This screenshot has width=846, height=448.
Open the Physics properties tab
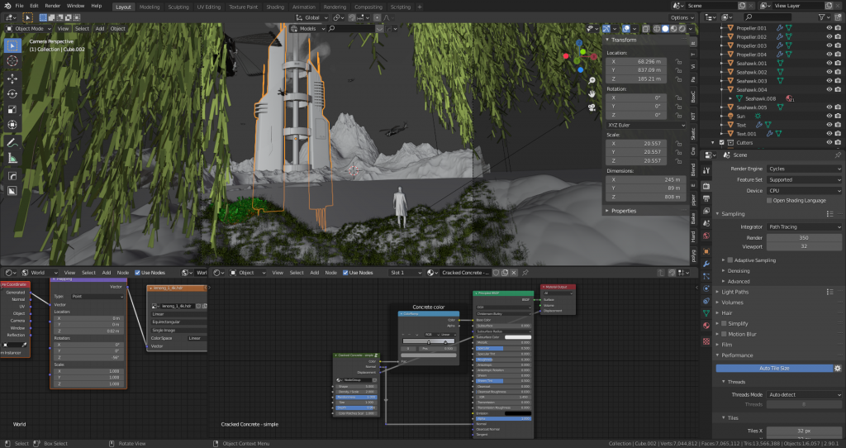pos(706,288)
